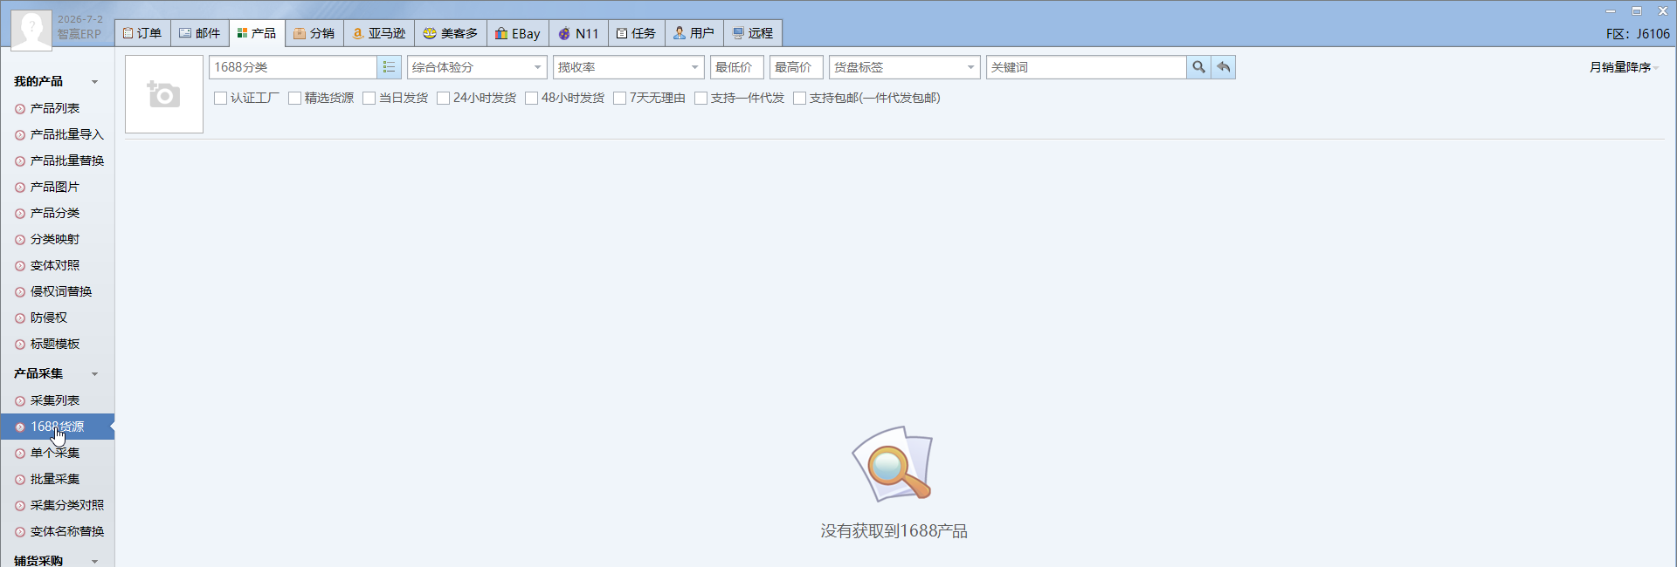Click the 最低价 price field
1677x567 pixels.
737,67
